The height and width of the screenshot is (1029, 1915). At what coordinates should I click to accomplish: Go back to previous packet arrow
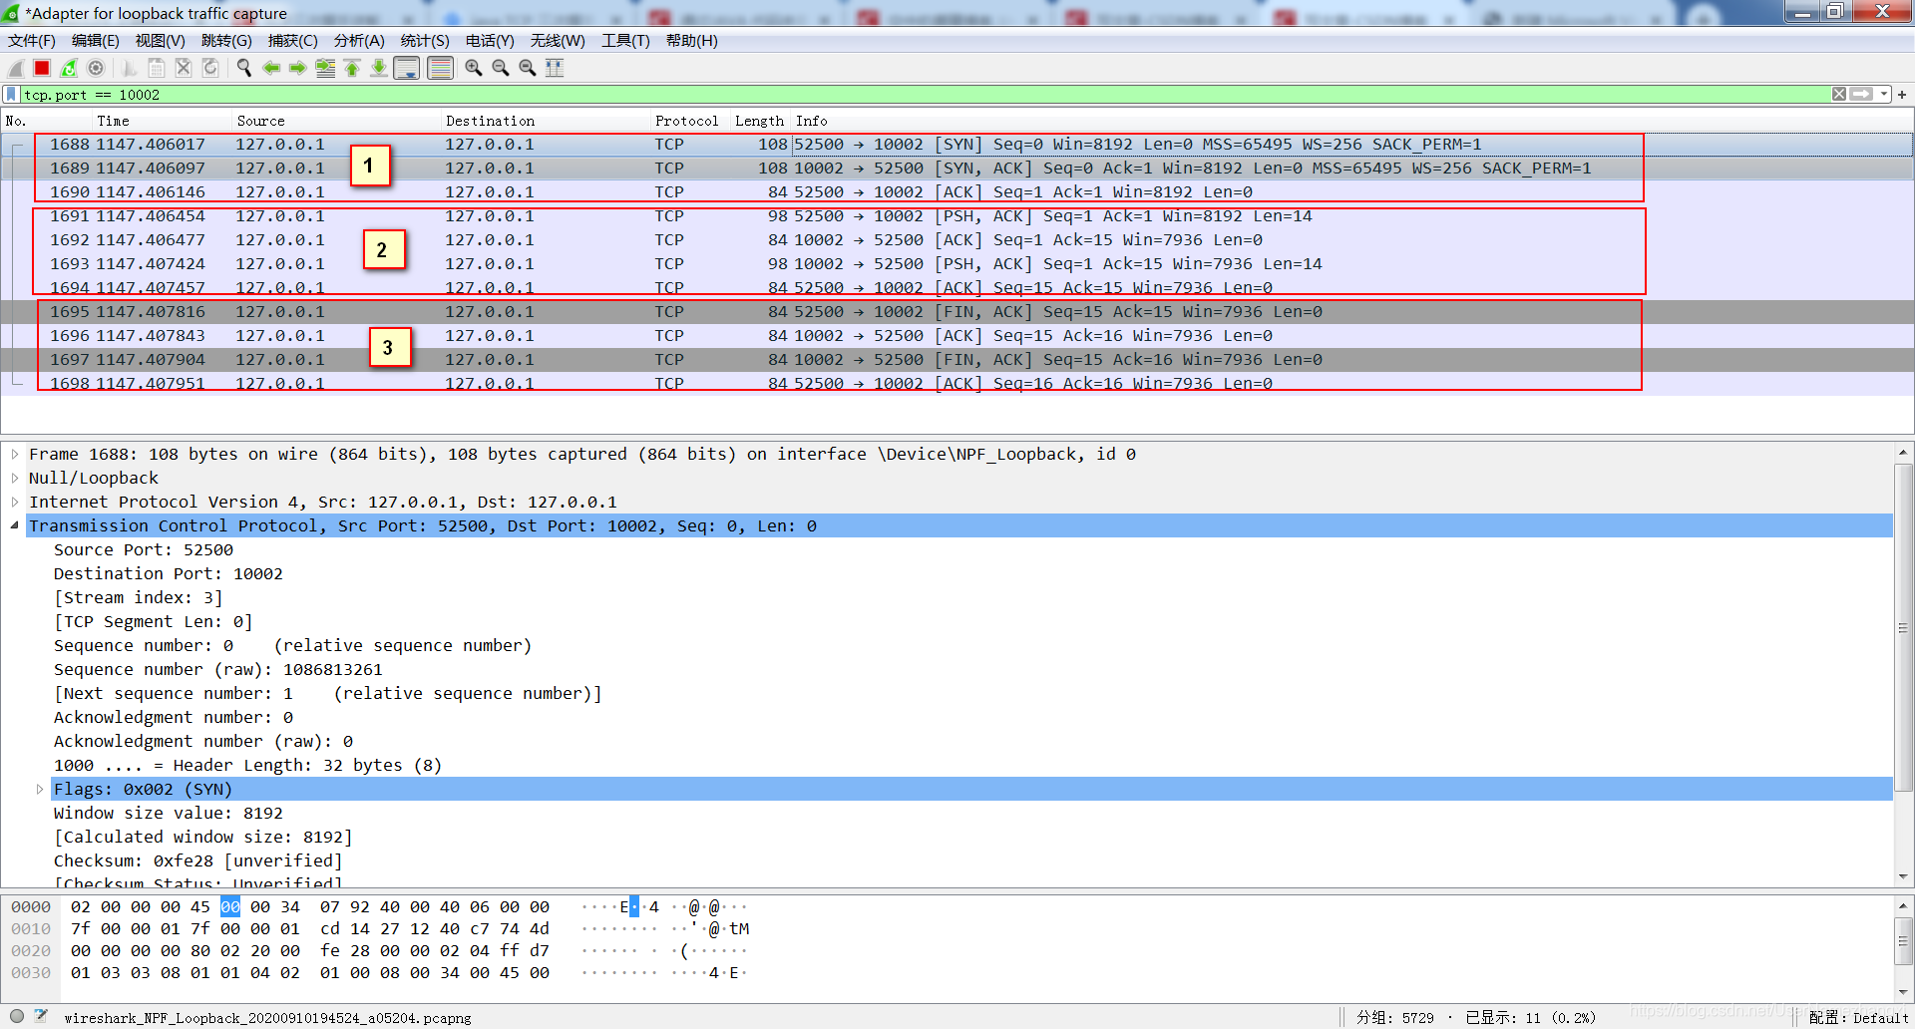coord(271,68)
